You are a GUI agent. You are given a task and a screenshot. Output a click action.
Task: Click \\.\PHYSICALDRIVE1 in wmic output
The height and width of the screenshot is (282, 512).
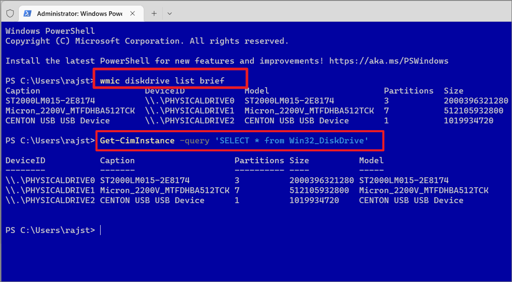(x=190, y=110)
